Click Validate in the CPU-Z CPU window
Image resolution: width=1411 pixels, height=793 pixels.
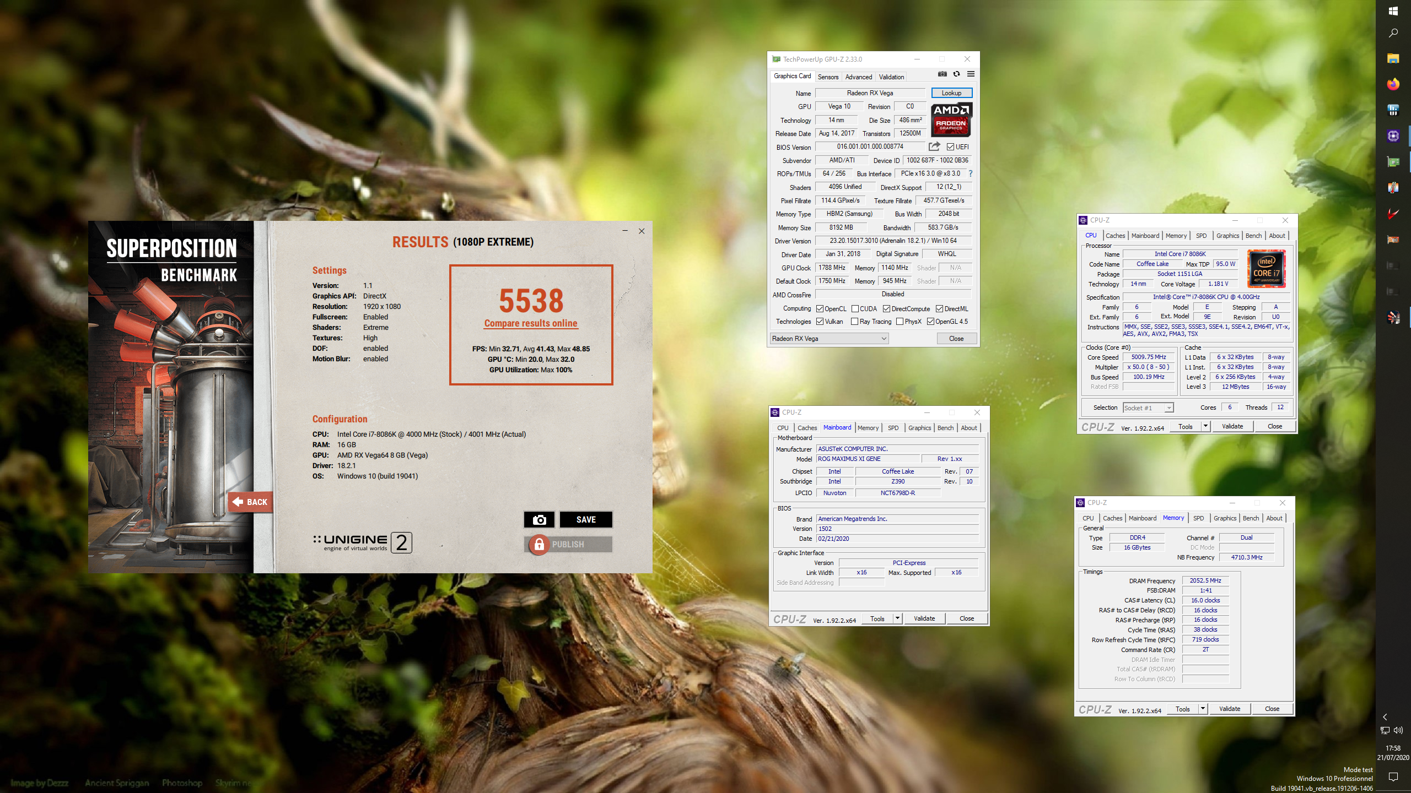[x=1232, y=426]
